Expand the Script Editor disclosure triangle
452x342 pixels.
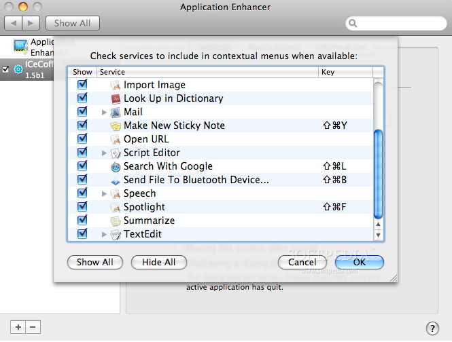104,153
